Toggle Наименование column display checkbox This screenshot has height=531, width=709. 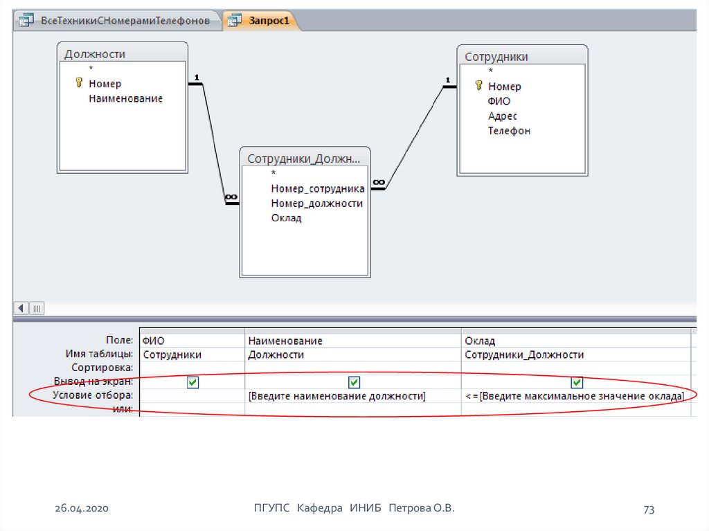point(354,382)
